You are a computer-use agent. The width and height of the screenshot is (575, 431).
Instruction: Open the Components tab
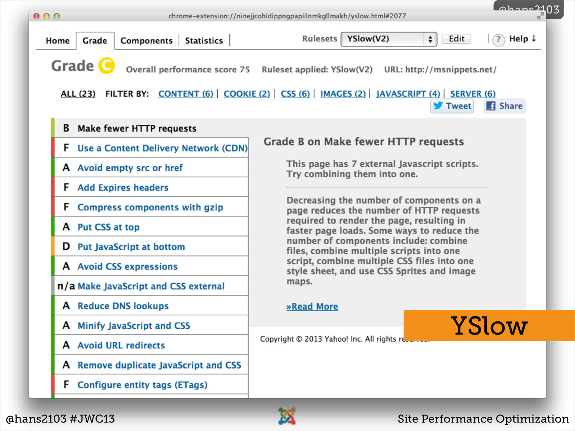point(146,41)
